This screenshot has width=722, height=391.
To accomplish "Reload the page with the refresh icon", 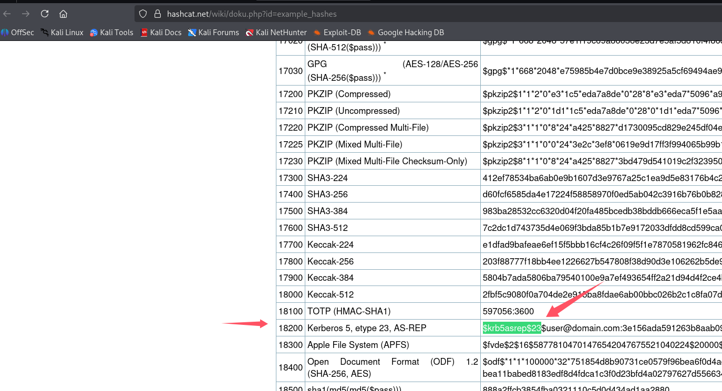I will [x=45, y=14].
